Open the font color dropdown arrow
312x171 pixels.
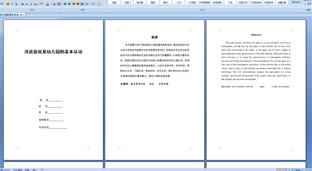click(50, 4)
